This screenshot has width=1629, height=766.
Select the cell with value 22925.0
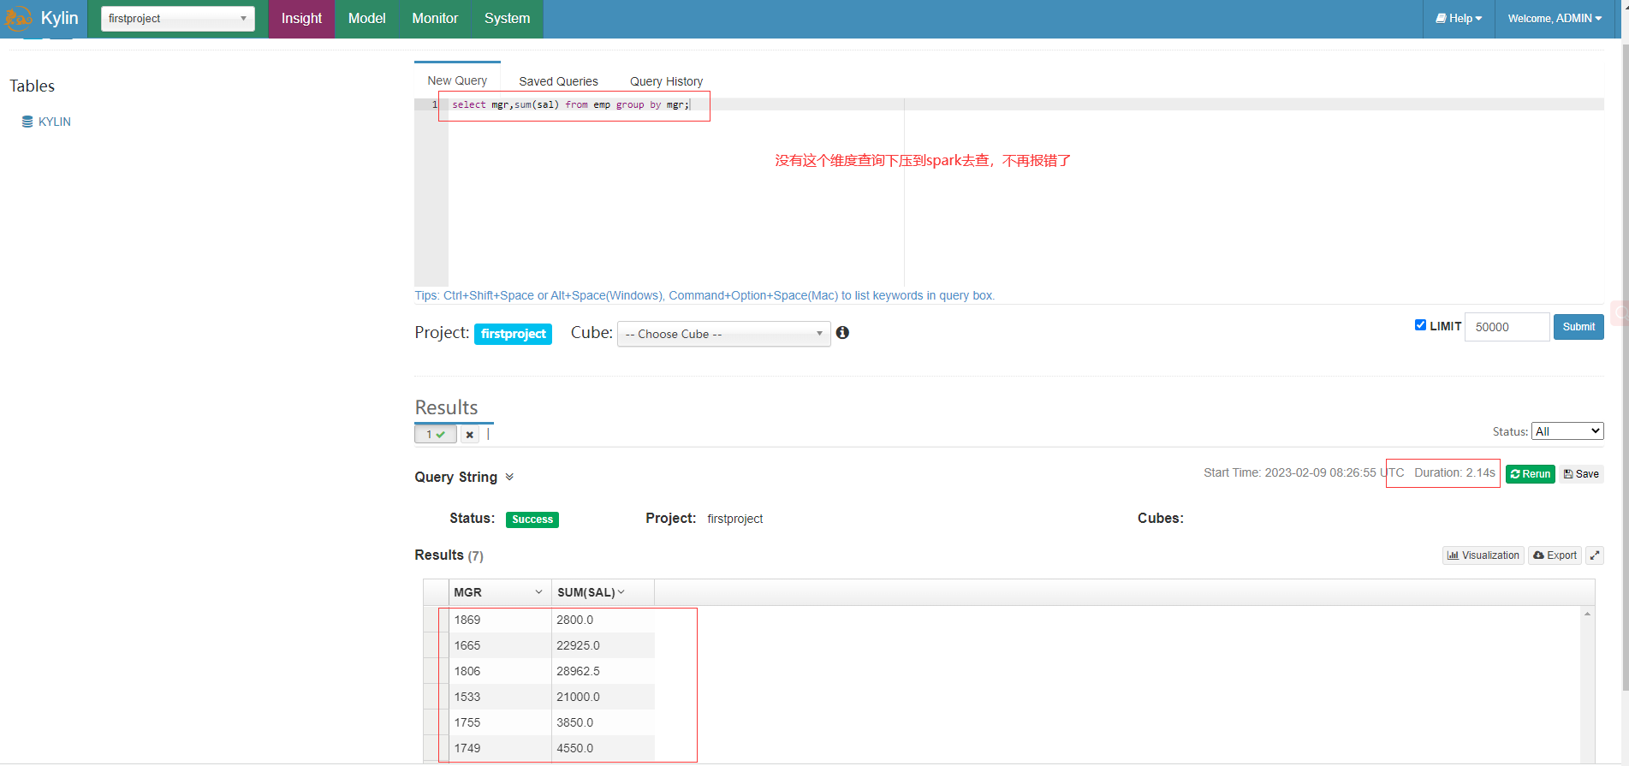603,645
